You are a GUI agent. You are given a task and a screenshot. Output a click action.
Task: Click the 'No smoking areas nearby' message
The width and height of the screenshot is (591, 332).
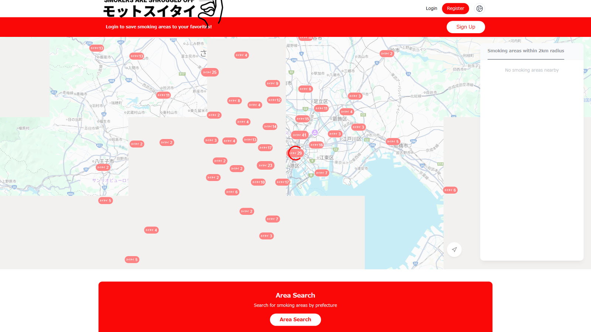pyautogui.click(x=532, y=70)
